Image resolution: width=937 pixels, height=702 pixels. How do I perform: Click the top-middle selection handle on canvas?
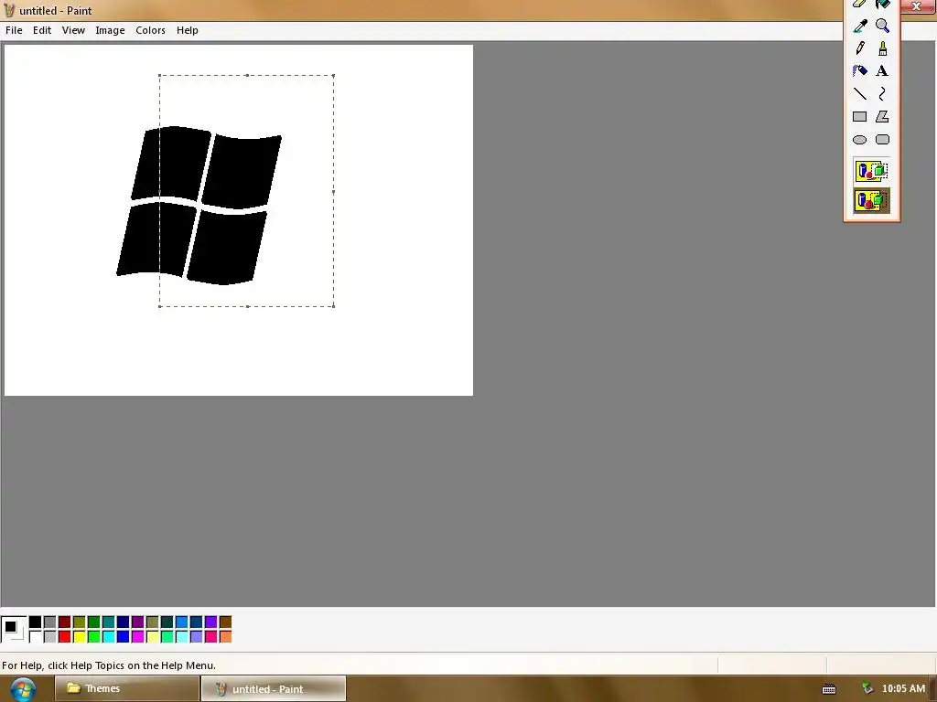pyautogui.click(x=247, y=75)
